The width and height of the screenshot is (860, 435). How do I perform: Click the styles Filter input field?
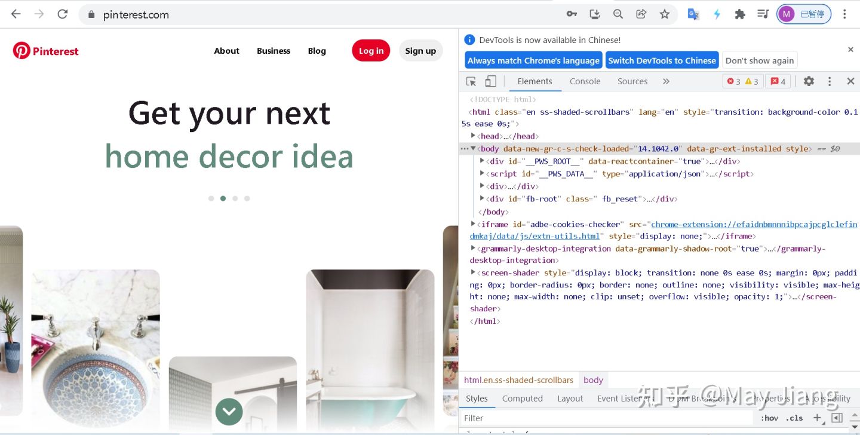point(606,418)
